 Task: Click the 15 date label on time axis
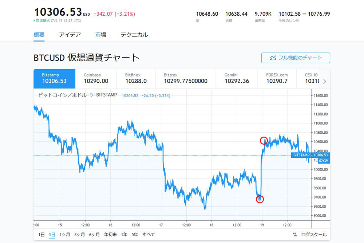pyautogui.click(x=60, y=225)
